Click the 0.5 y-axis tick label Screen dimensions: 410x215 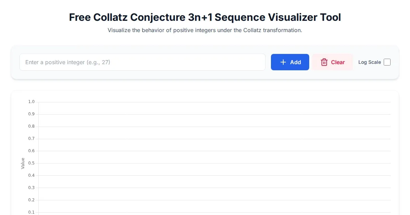31,163
